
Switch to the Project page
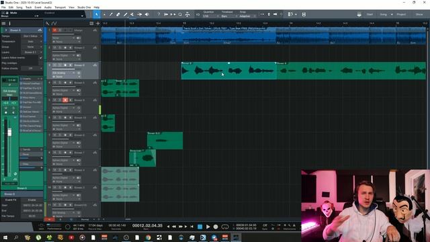(401, 14)
